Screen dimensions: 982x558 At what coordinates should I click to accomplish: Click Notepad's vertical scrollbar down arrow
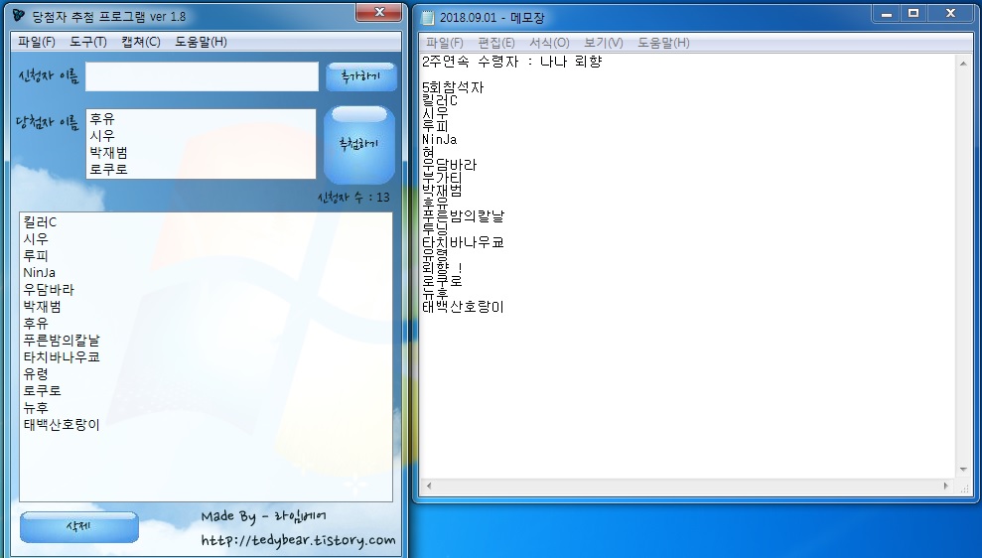click(962, 470)
